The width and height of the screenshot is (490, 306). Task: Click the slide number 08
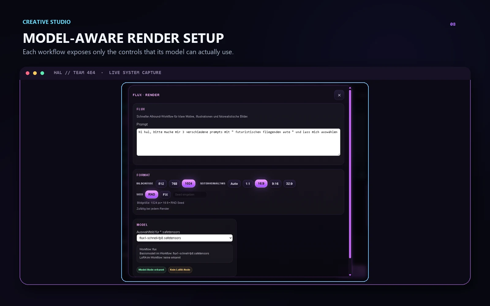(453, 24)
